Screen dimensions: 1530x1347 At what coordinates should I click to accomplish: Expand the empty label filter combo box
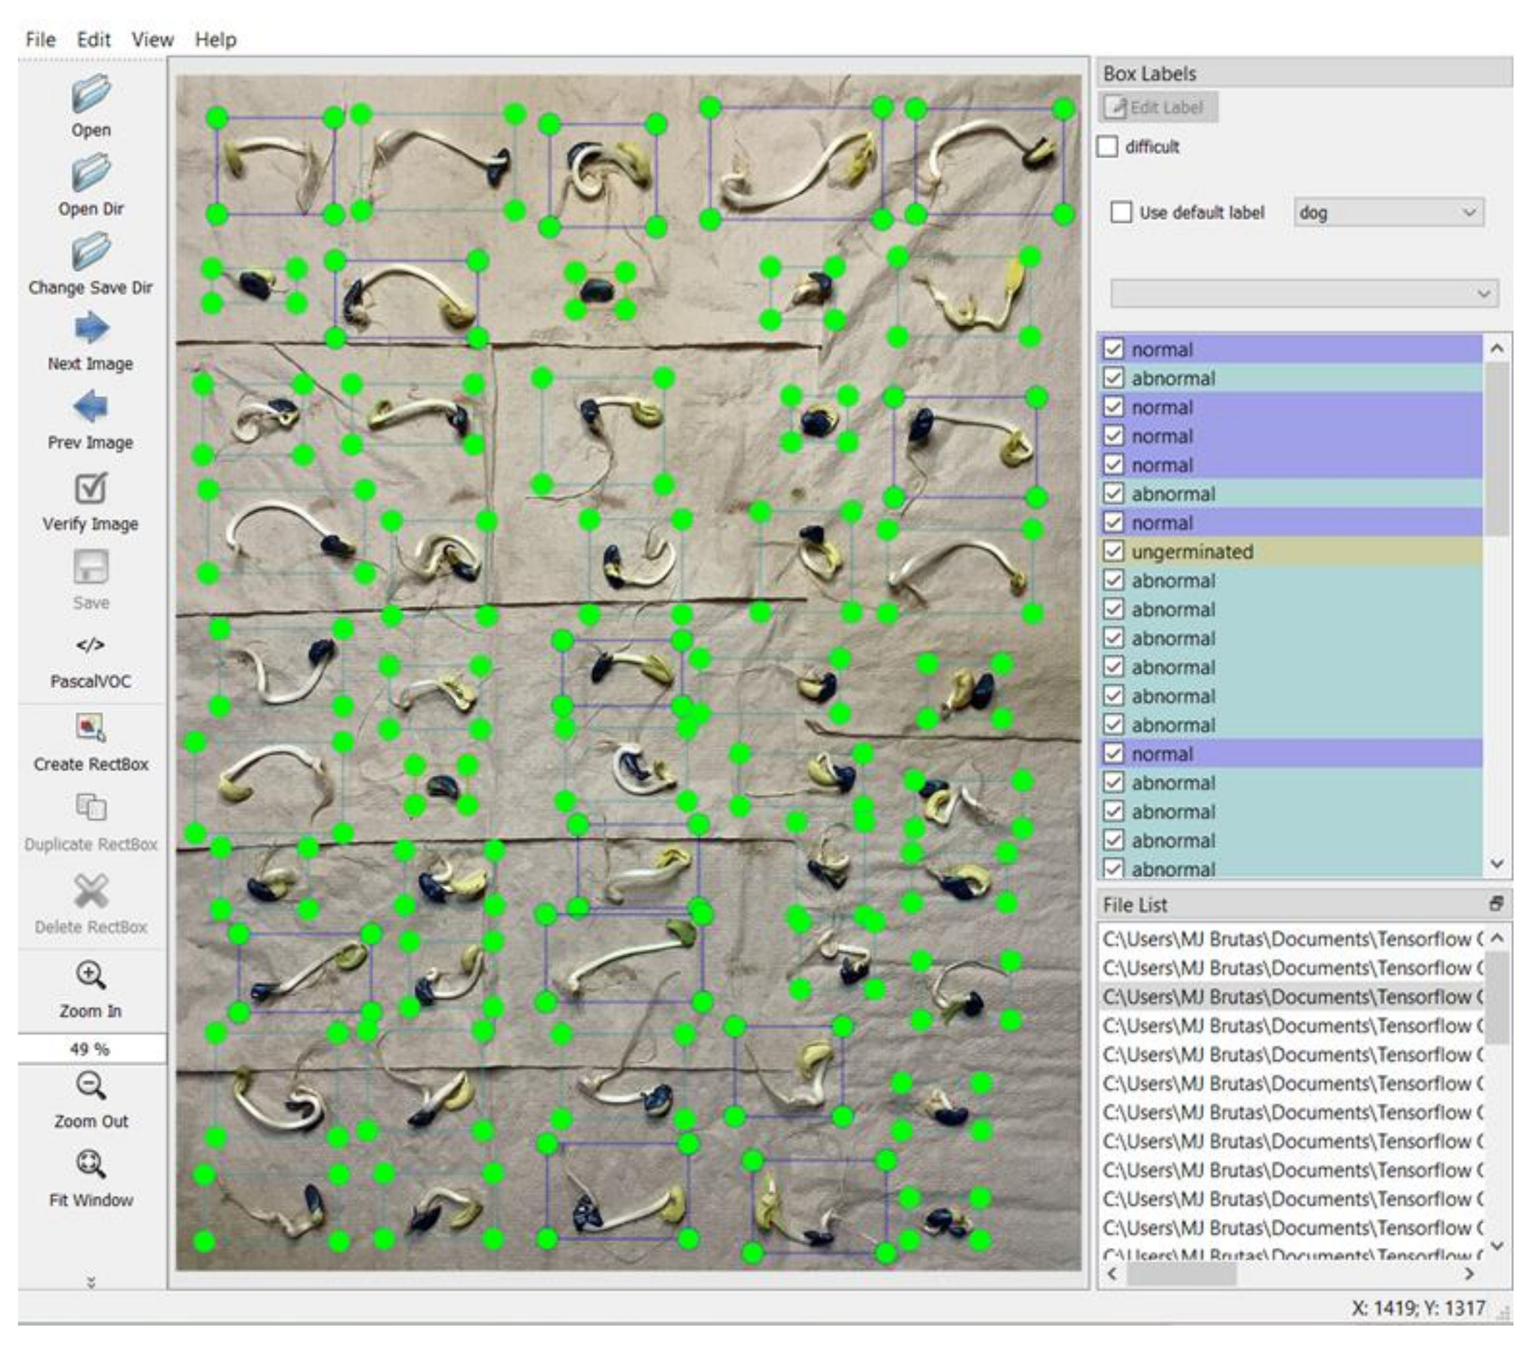point(1304,294)
